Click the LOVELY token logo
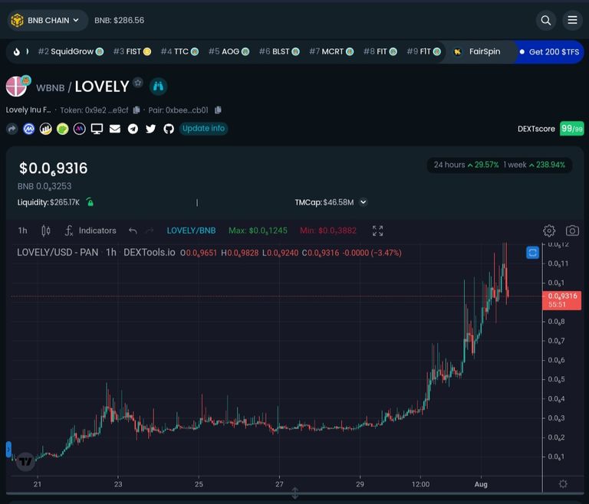This screenshot has height=504, width=589. pos(16,87)
